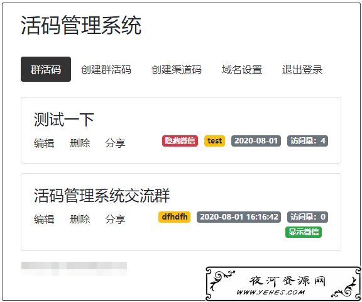Screen dimensions: 362x302
Task: Click the 访问量: 0 badge
Action: click(307, 217)
